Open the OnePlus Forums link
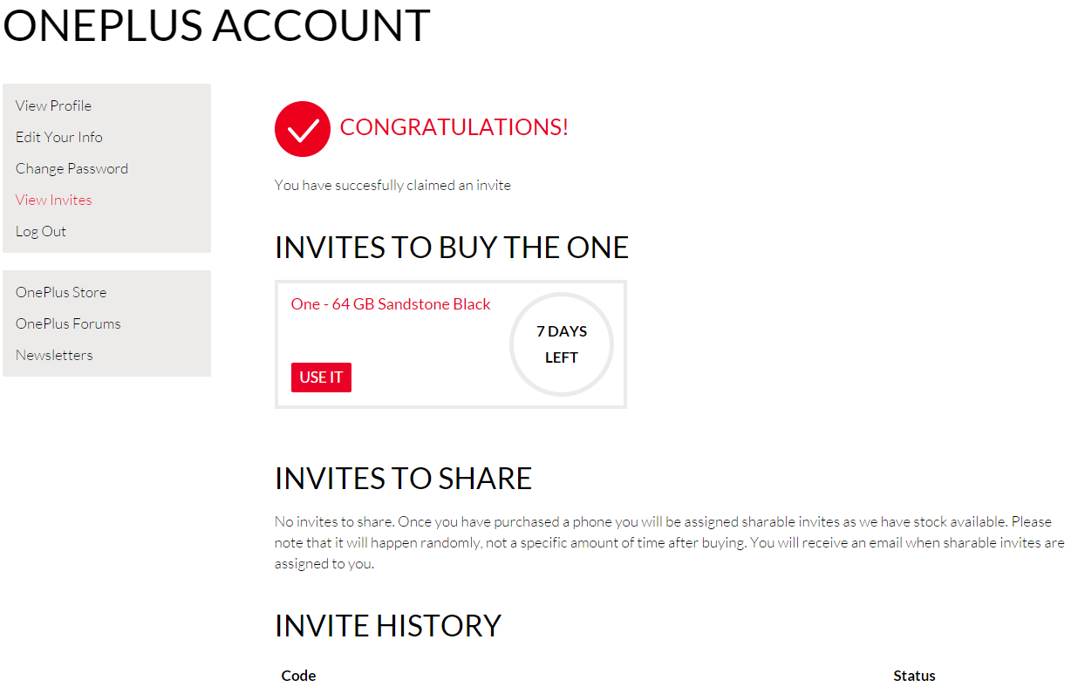 click(68, 323)
